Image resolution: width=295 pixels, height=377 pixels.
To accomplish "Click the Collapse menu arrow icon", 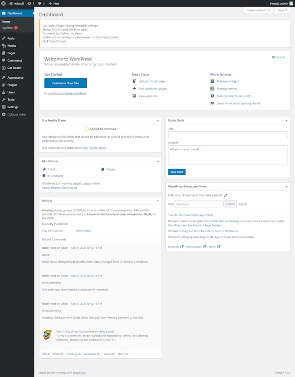I will 3,114.
